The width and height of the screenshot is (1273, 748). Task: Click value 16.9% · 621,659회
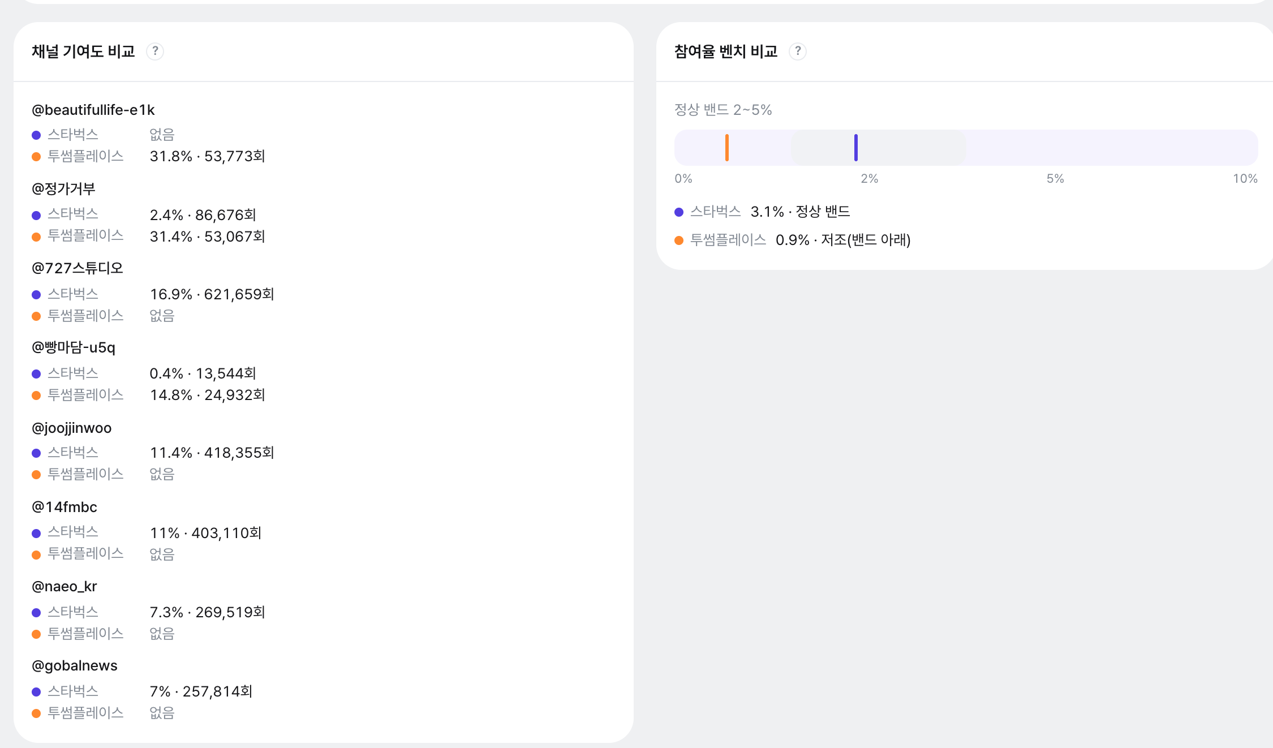(212, 294)
